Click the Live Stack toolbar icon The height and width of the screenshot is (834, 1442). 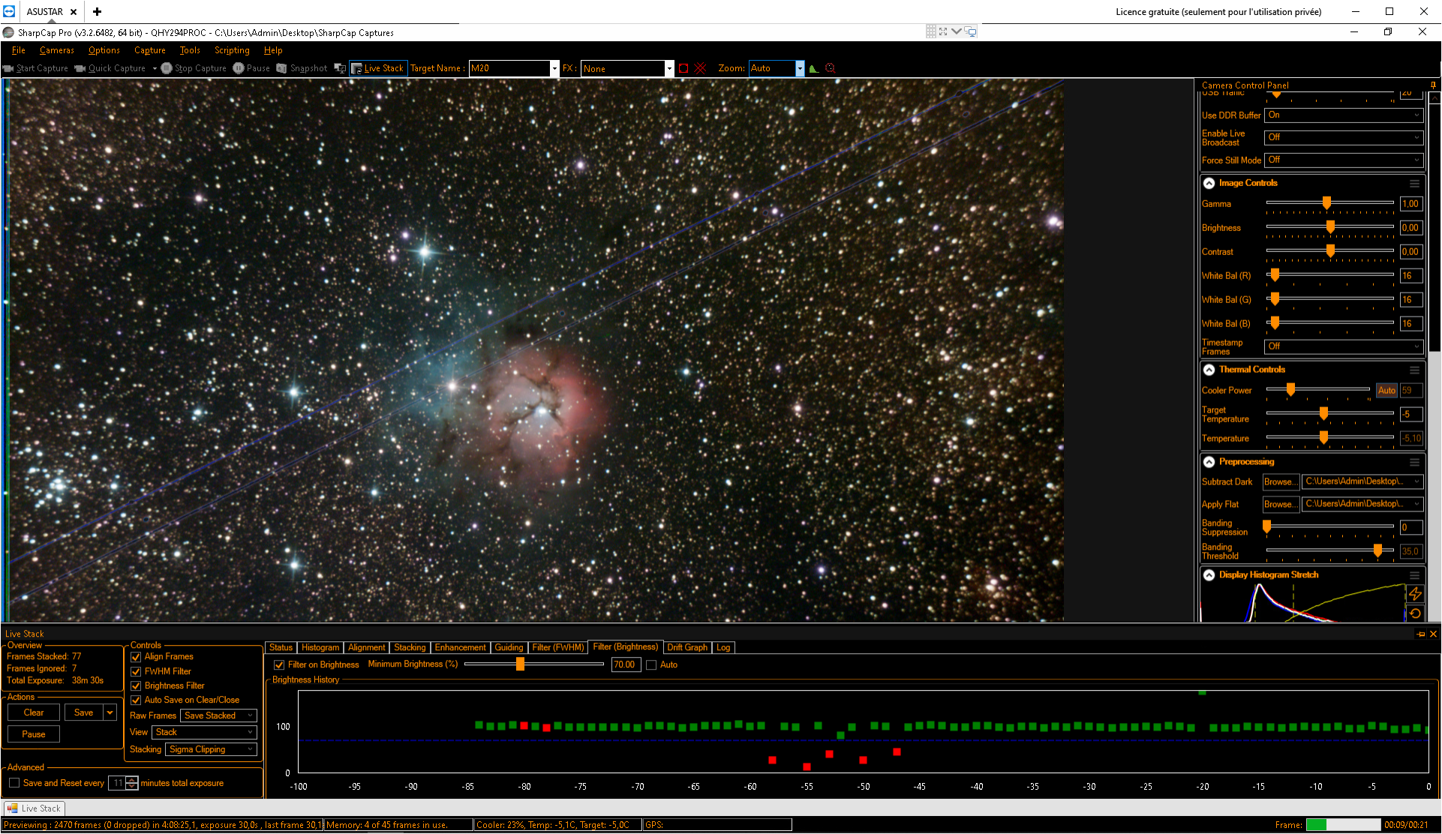(x=356, y=68)
